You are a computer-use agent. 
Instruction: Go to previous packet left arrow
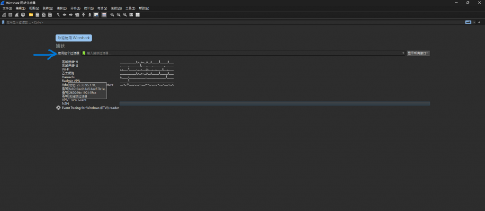pyautogui.click(x=64, y=15)
